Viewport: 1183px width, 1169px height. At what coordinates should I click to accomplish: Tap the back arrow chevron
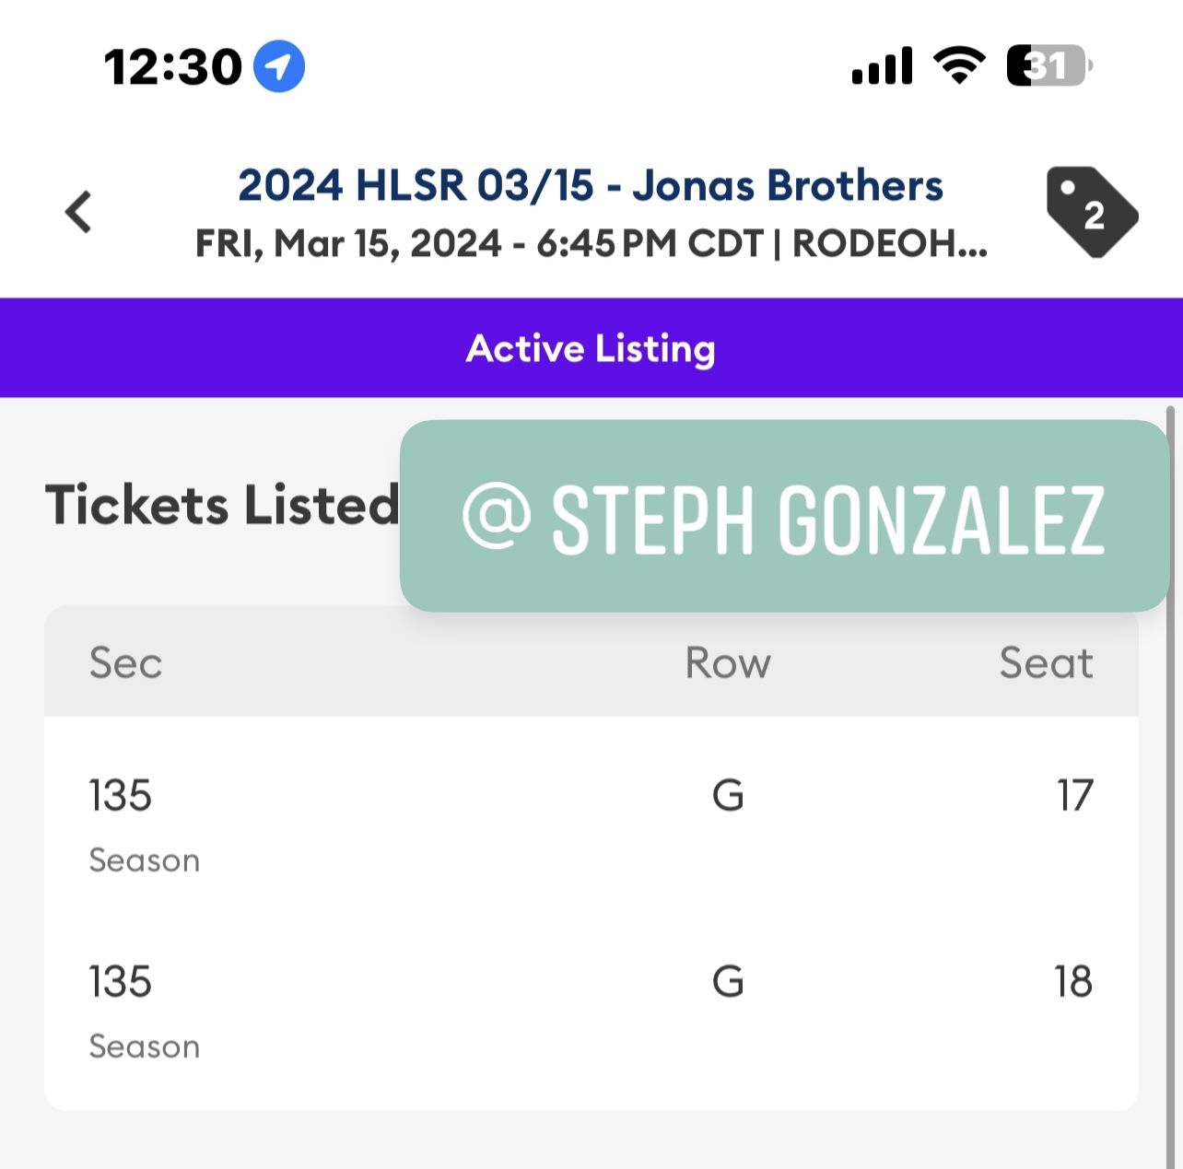point(79,212)
